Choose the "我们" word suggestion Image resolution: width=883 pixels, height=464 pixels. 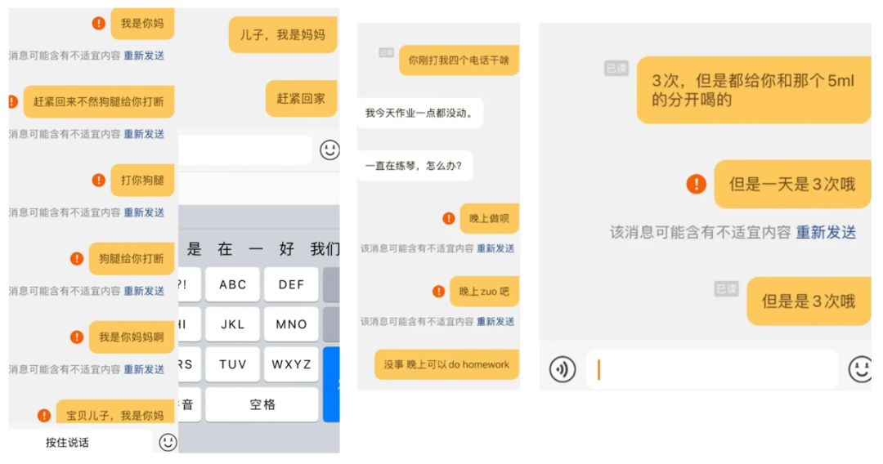coord(325,249)
